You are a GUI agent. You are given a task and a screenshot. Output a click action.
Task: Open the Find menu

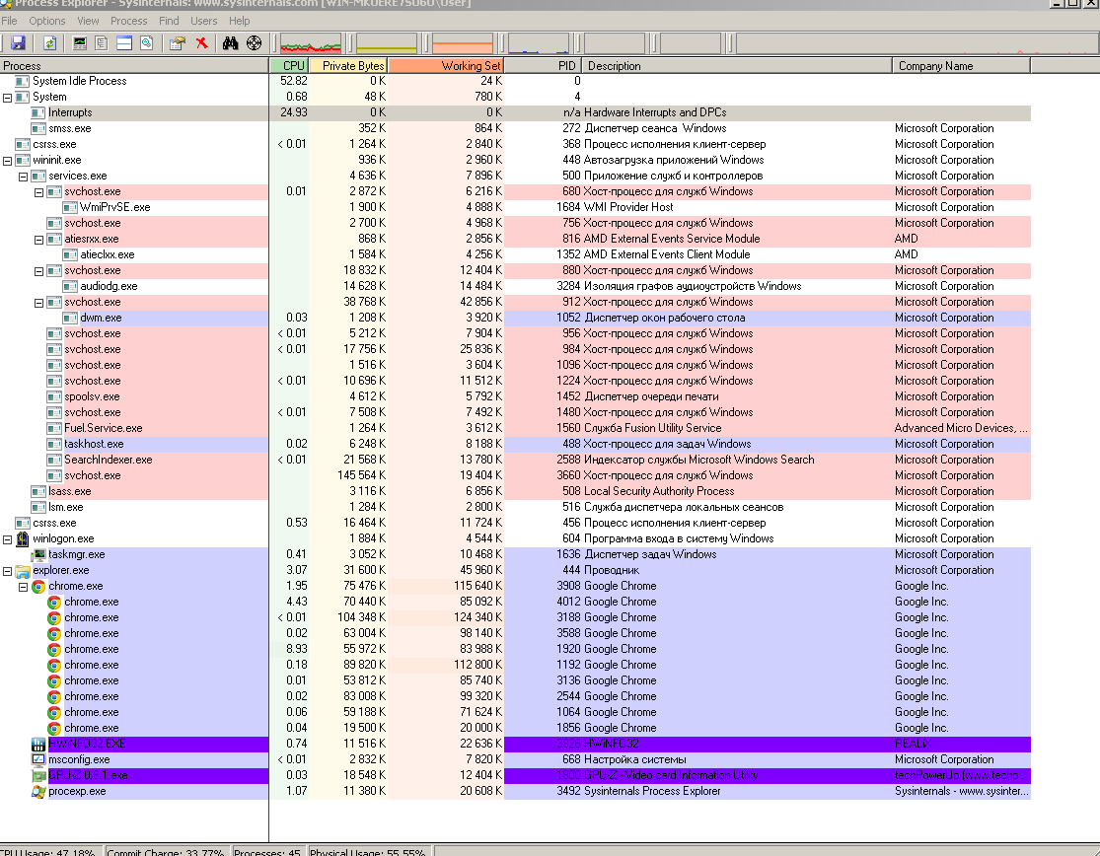pyautogui.click(x=169, y=21)
